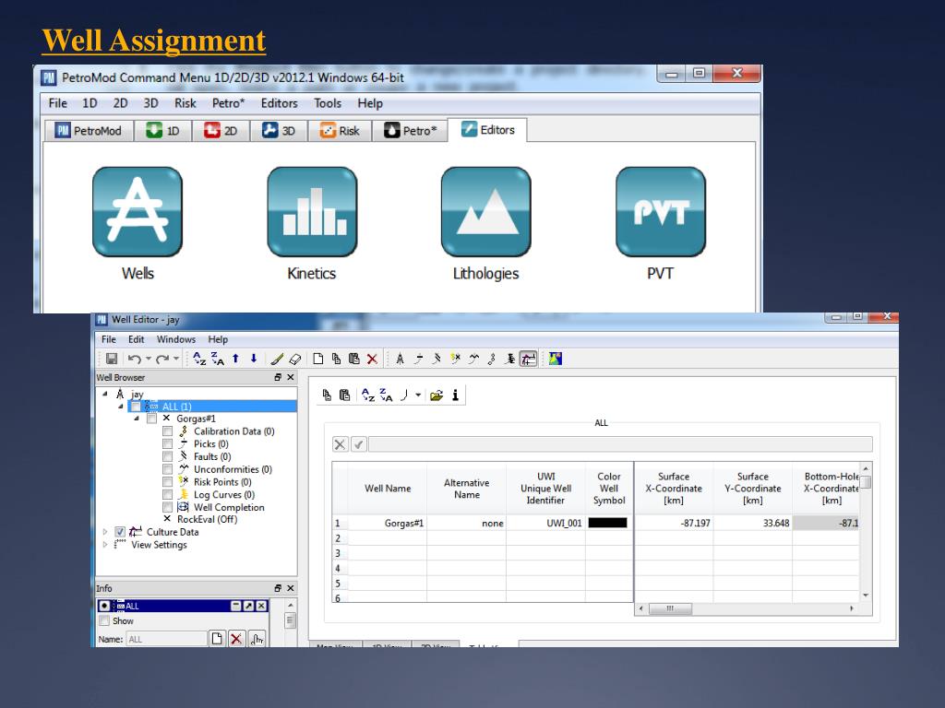Click the faults toolbar icon
The image size is (945, 708).
pos(437,359)
